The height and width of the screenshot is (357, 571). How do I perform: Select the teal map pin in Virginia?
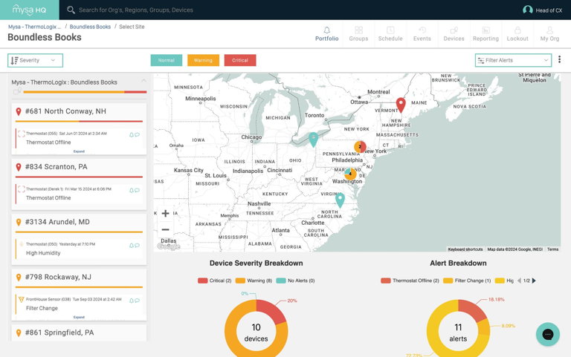(x=340, y=200)
